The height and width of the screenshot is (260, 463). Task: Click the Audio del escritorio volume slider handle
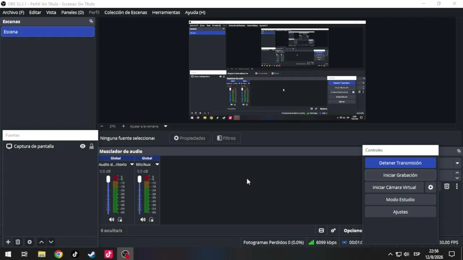coord(108,179)
